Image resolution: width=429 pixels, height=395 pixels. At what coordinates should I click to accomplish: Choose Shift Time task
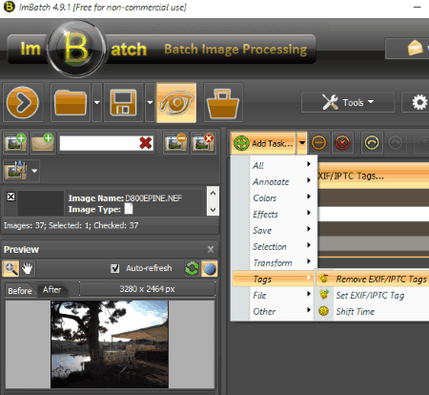(x=373, y=311)
